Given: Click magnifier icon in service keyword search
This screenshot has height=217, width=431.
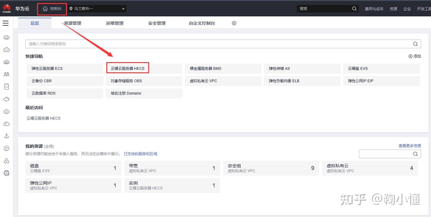Looking at the screenshot, I should coord(415,44).
